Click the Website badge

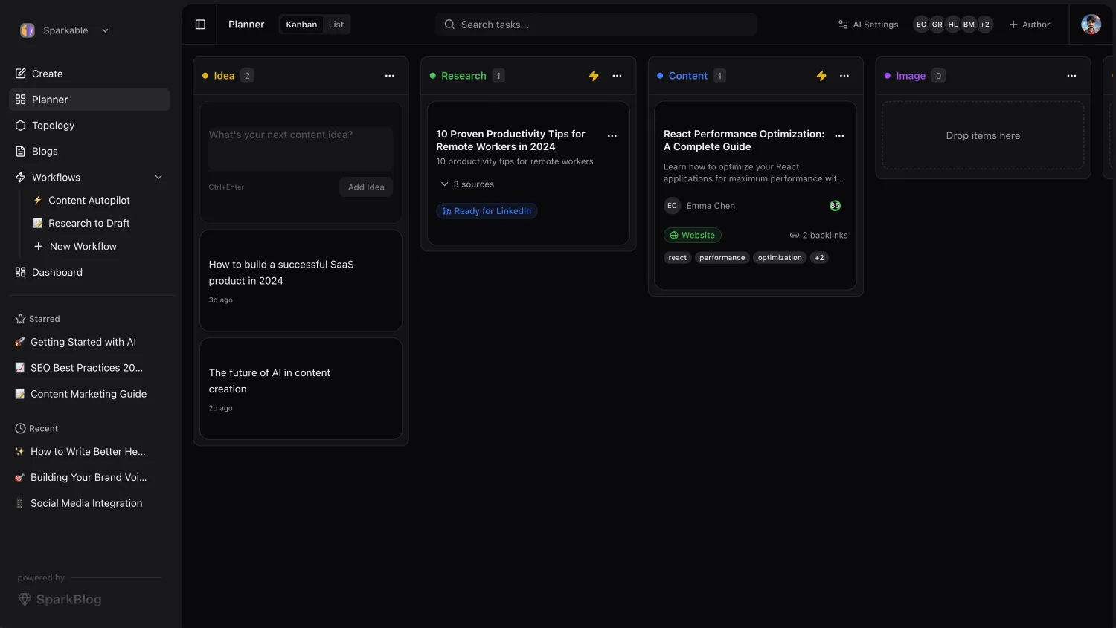coord(693,236)
